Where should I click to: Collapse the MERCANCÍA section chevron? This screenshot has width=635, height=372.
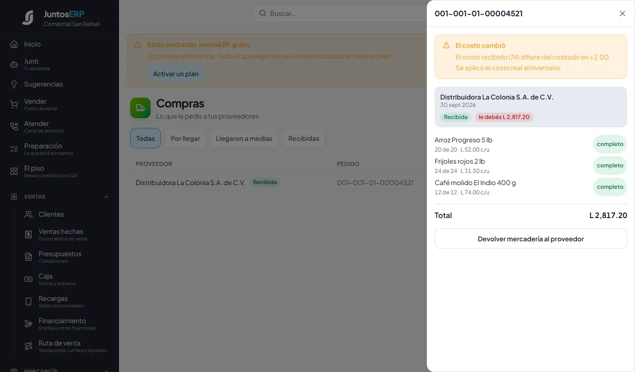point(106,371)
